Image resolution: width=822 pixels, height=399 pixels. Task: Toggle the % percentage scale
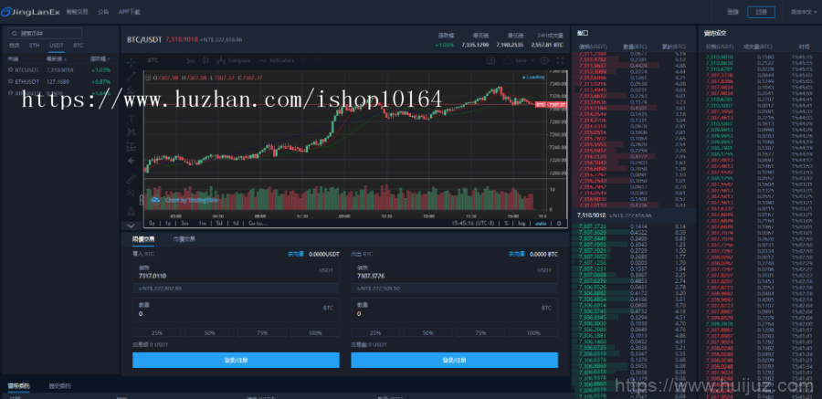point(506,223)
